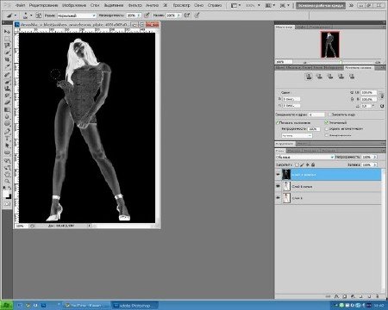This screenshot has width=388, height=310.
Task: Open overlay blend mode dropdown in Clone Source
Action: 297,135
